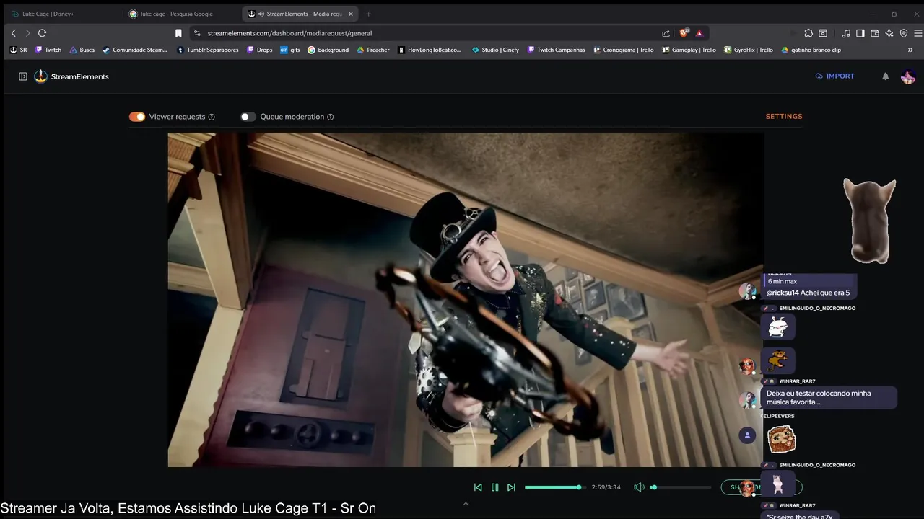Viewport: 924px width, 519px height.
Task: Toggle Queue moderation switch
Action: click(248, 117)
